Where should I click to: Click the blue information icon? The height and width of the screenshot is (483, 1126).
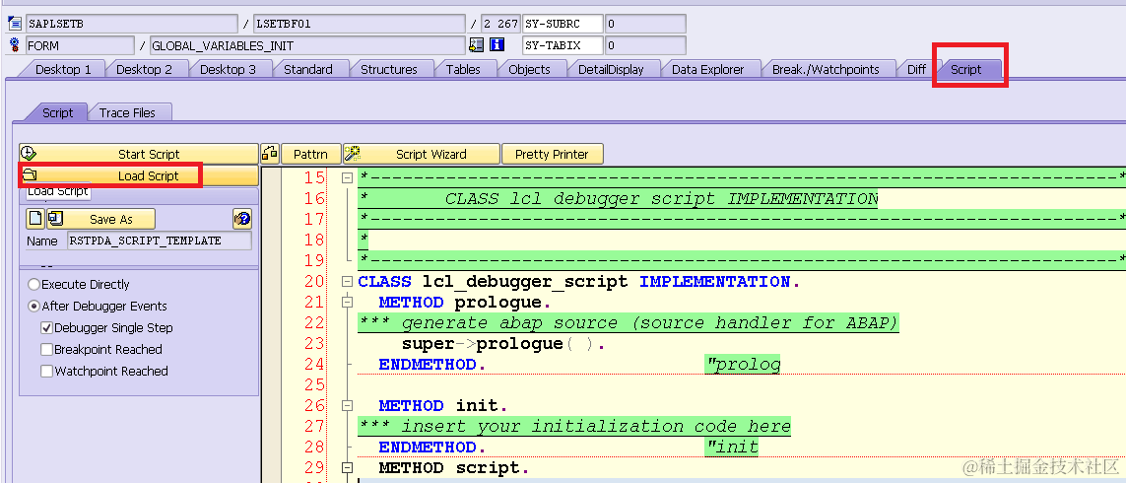tap(497, 45)
